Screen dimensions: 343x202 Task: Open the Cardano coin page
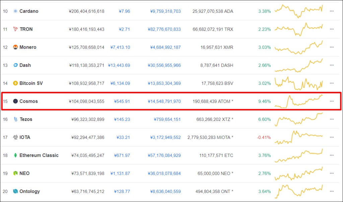point(29,11)
